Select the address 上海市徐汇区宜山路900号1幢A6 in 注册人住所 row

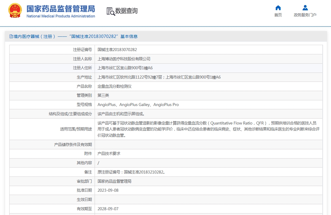(125, 68)
